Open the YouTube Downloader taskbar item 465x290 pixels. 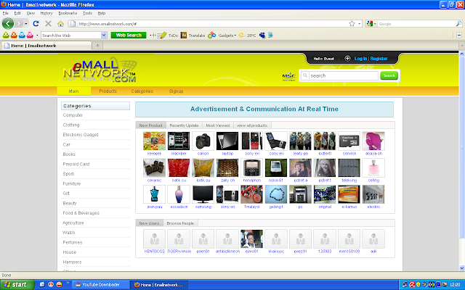[101, 285]
